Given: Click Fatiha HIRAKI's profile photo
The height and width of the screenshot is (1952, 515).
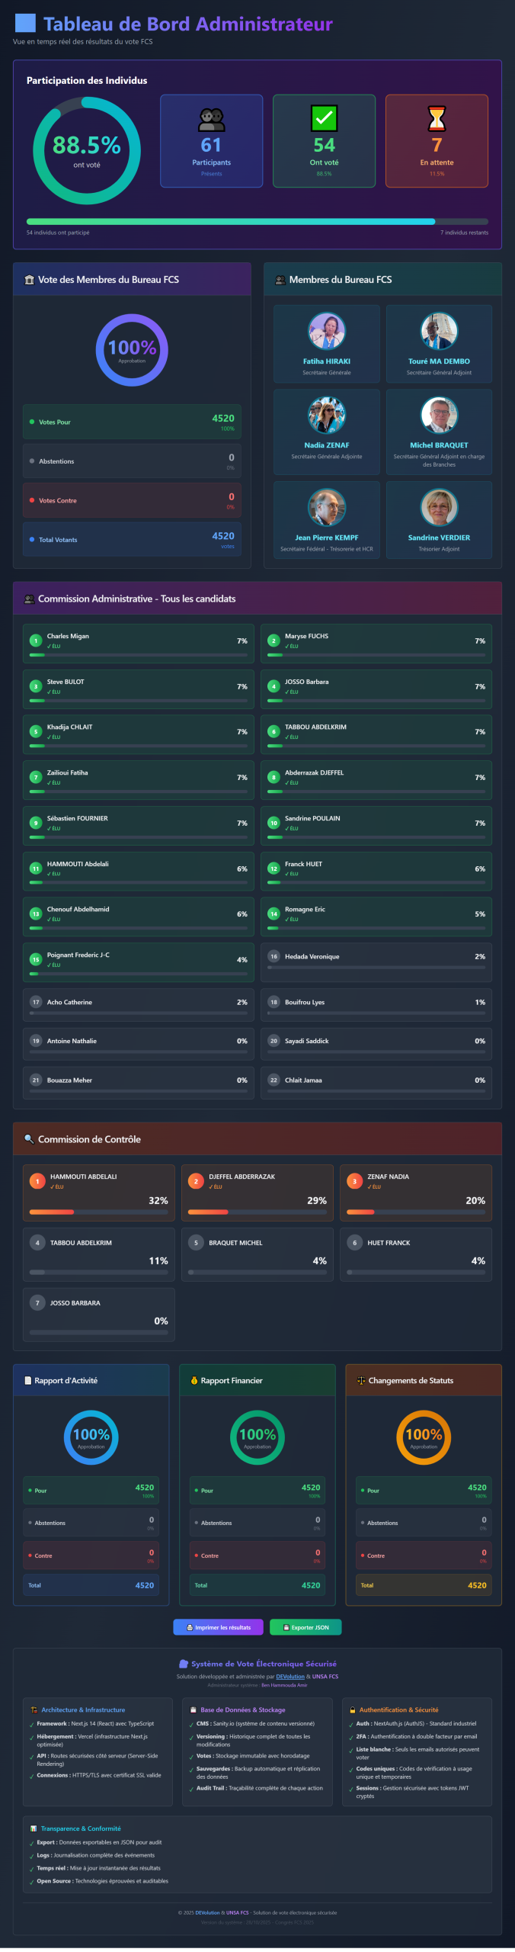Looking at the screenshot, I should 327,332.
